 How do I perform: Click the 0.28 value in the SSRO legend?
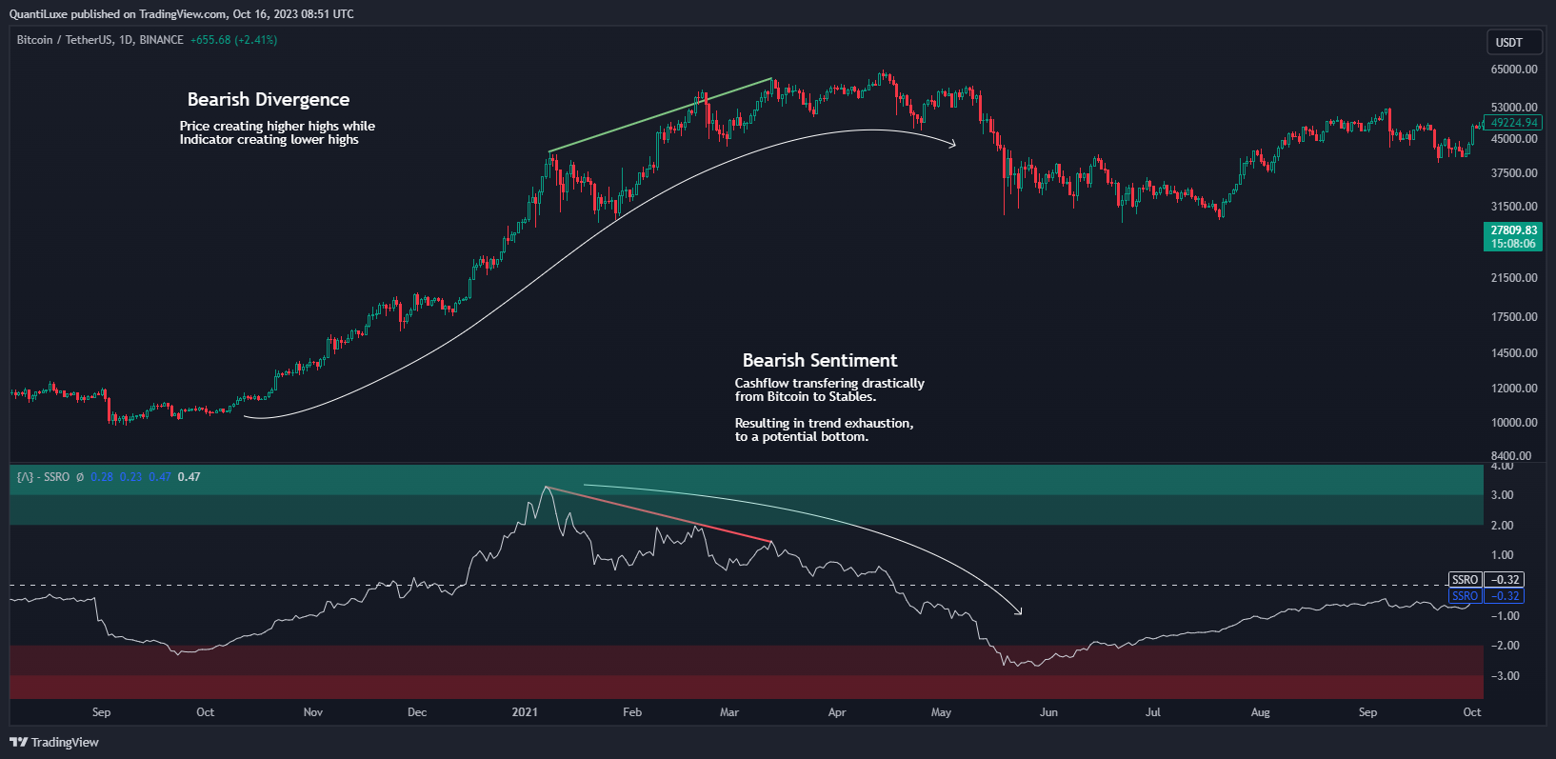pyautogui.click(x=102, y=477)
